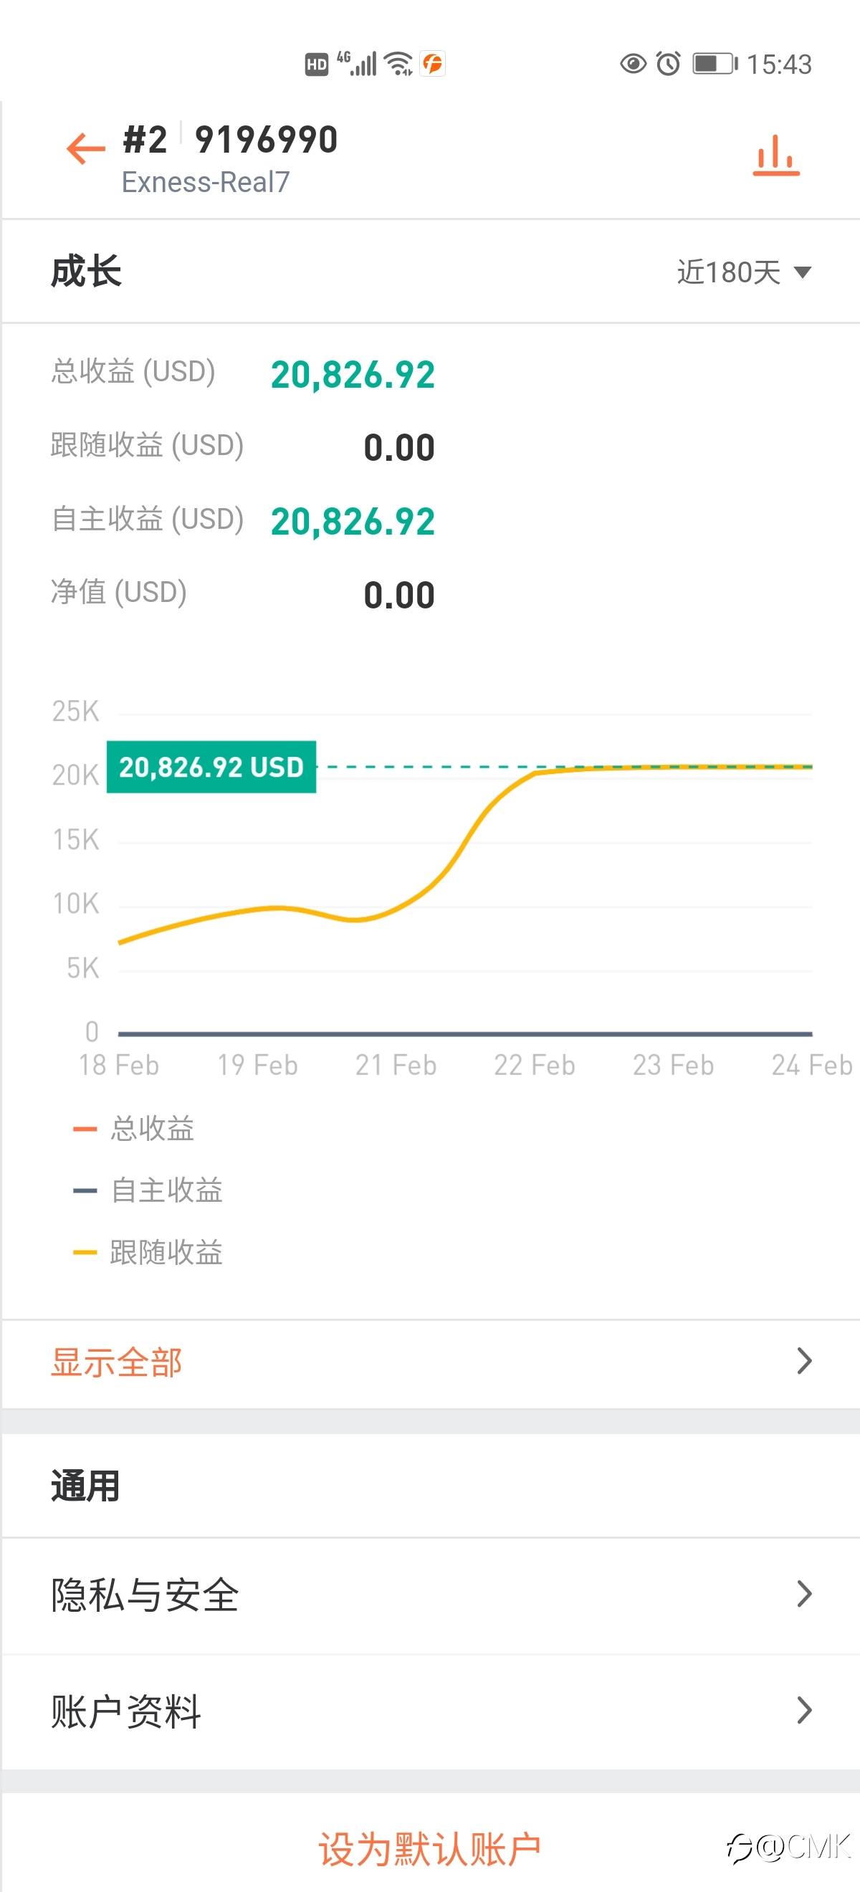
Task: Tap the HD call status icon
Action: click(317, 64)
